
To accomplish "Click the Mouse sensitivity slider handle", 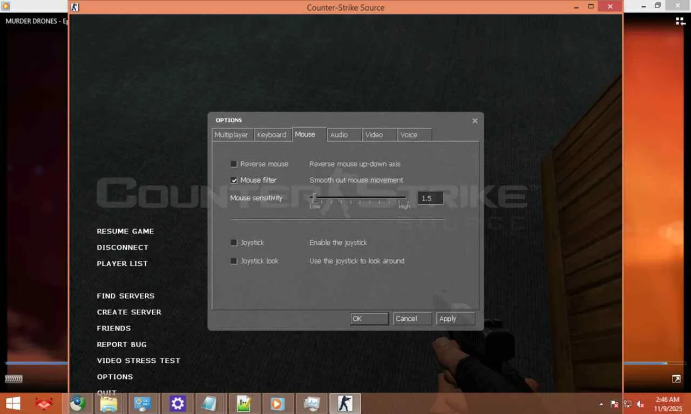I will (314, 198).
